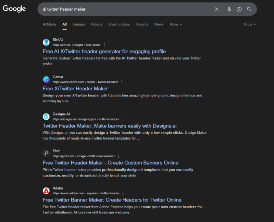Screen dimensions: 274x222
Task: Click the 'Canva' site name
Action: [x=58, y=77]
